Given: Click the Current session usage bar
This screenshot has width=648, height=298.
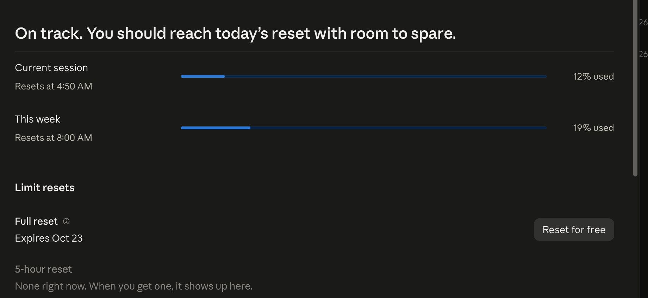Looking at the screenshot, I should [x=363, y=76].
